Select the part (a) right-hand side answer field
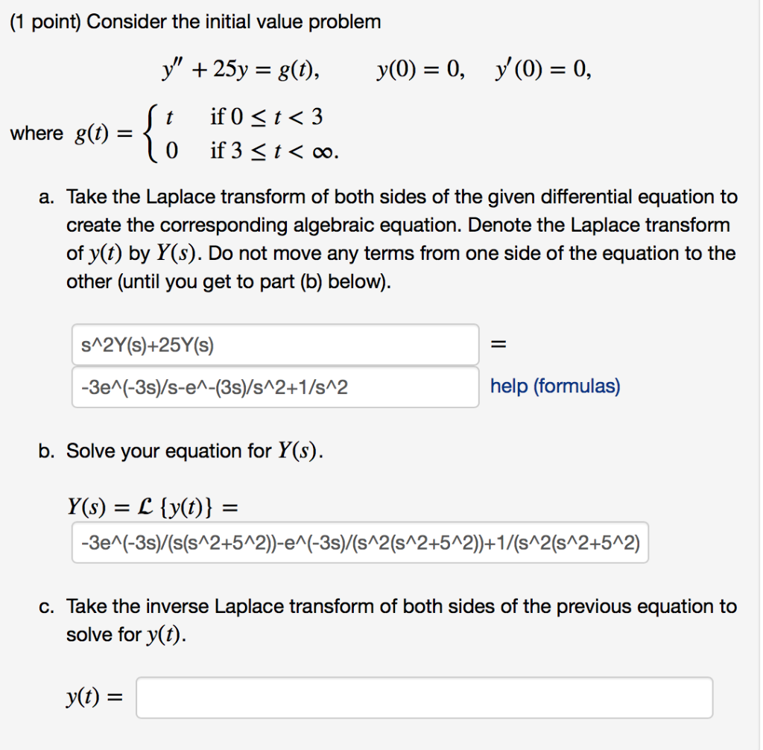This screenshot has height=750, width=763. (x=276, y=386)
